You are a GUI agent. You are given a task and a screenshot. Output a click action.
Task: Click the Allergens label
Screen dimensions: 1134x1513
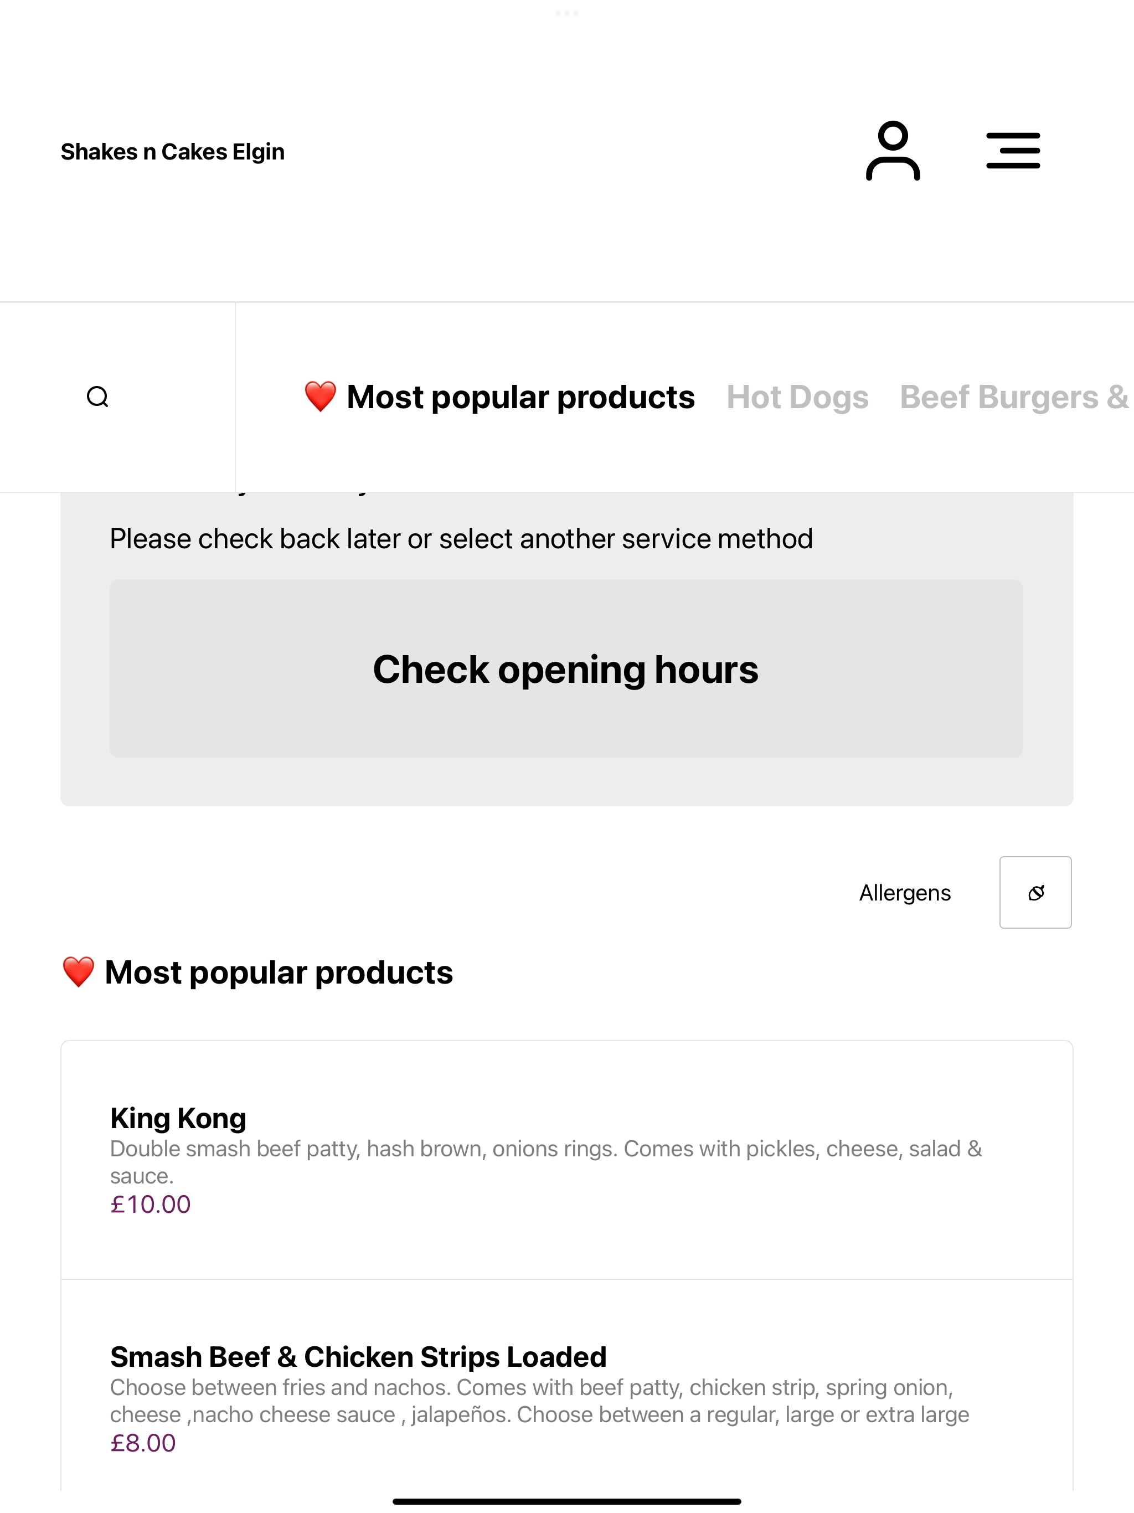[x=905, y=893]
